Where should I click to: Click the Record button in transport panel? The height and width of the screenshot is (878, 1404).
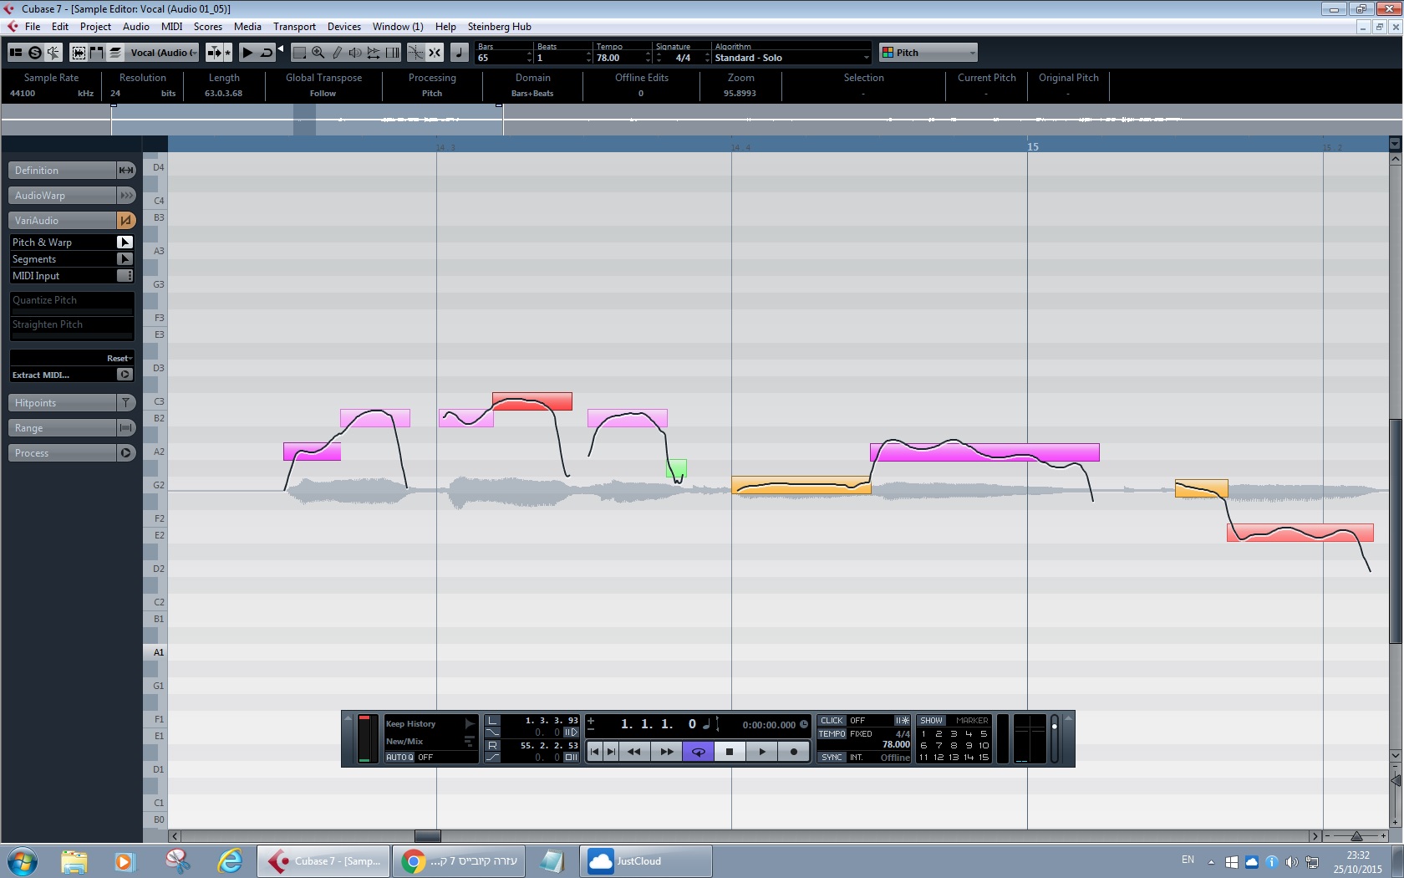(x=793, y=752)
